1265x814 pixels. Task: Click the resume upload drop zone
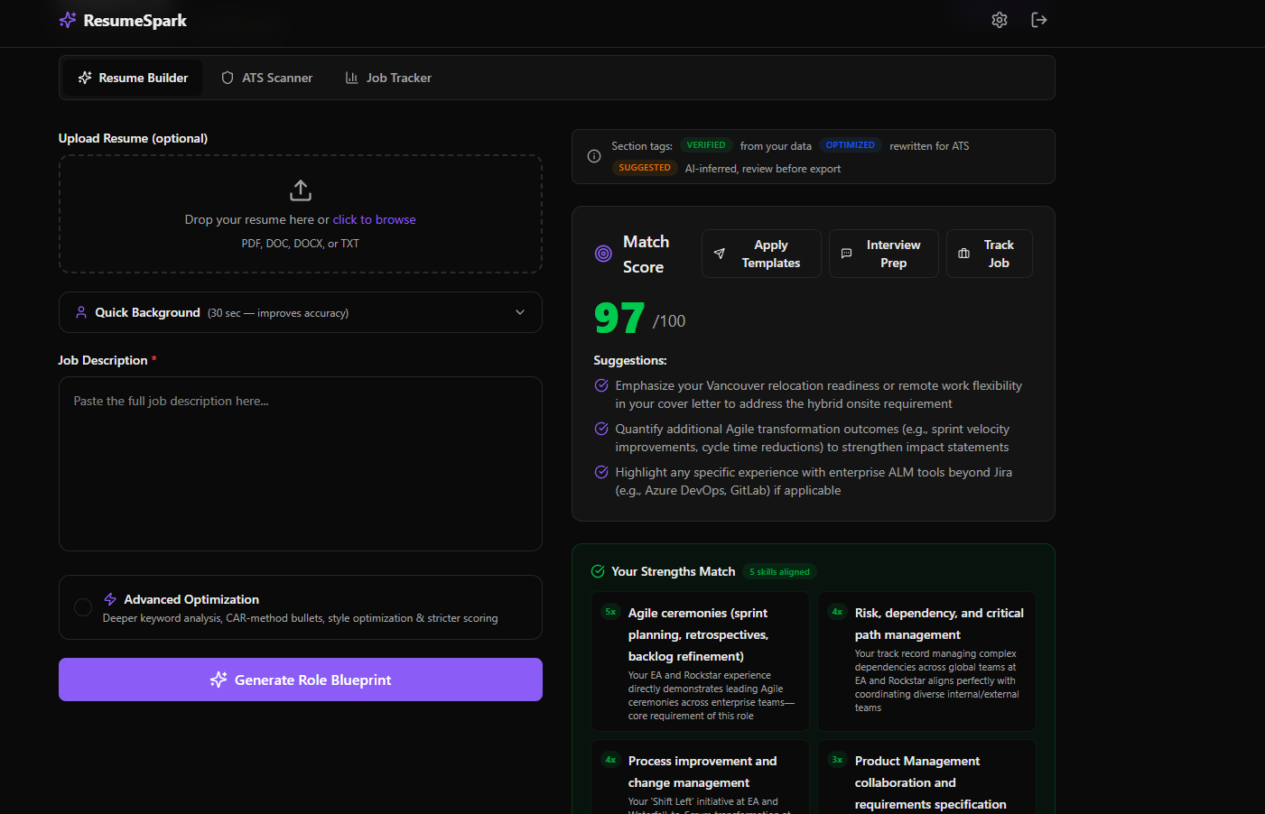coord(301,214)
